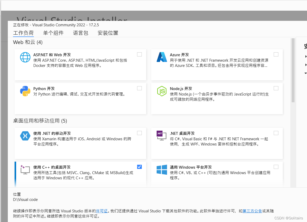Image resolution: width=307 pixels, height=222 pixels.
Task: Click the Xamarin mobile development icon
Action: click(25, 136)
